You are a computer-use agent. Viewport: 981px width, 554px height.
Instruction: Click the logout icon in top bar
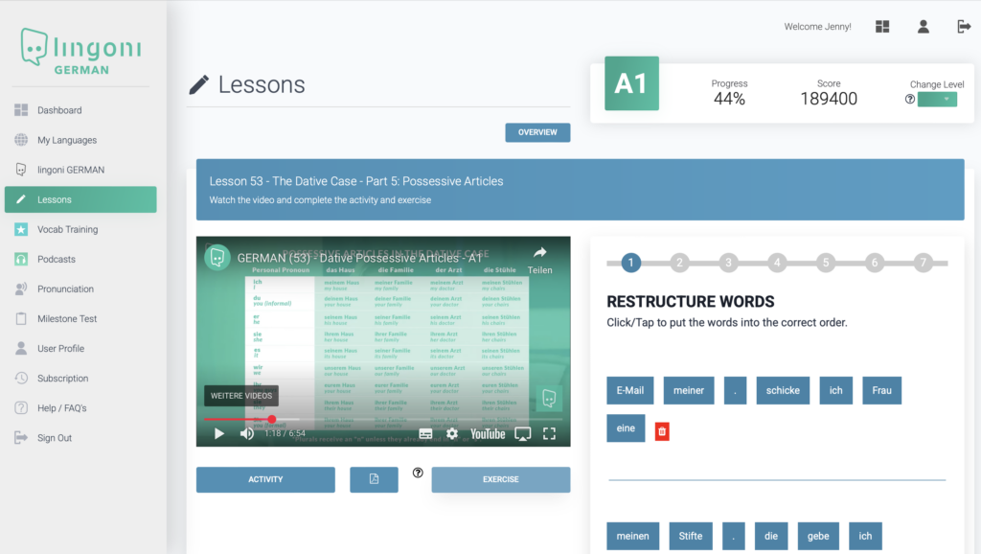[964, 27]
